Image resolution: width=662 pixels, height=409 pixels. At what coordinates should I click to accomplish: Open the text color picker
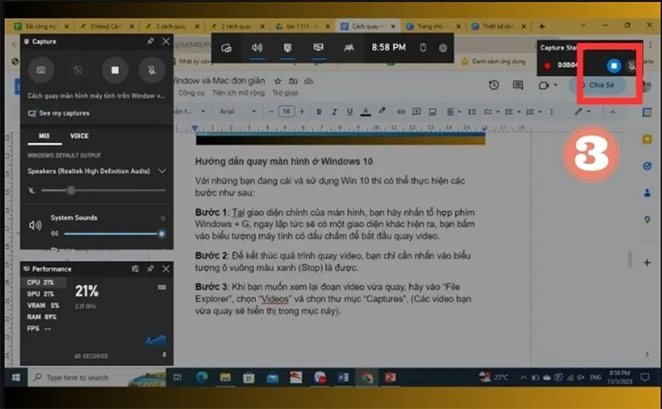click(x=366, y=112)
